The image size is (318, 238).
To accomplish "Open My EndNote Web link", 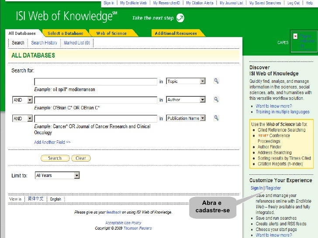I will (x=134, y=3).
